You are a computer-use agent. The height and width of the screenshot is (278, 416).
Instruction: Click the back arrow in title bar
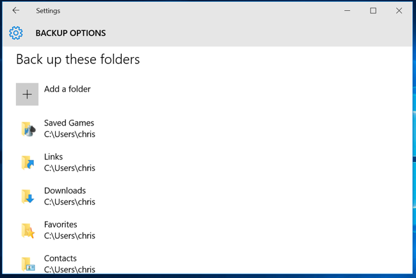[x=16, y=11]
